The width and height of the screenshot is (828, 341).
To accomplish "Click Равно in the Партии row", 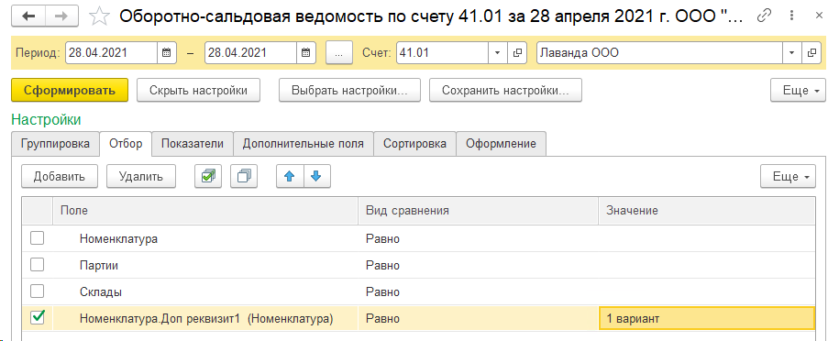I will (x=383, y=266).
